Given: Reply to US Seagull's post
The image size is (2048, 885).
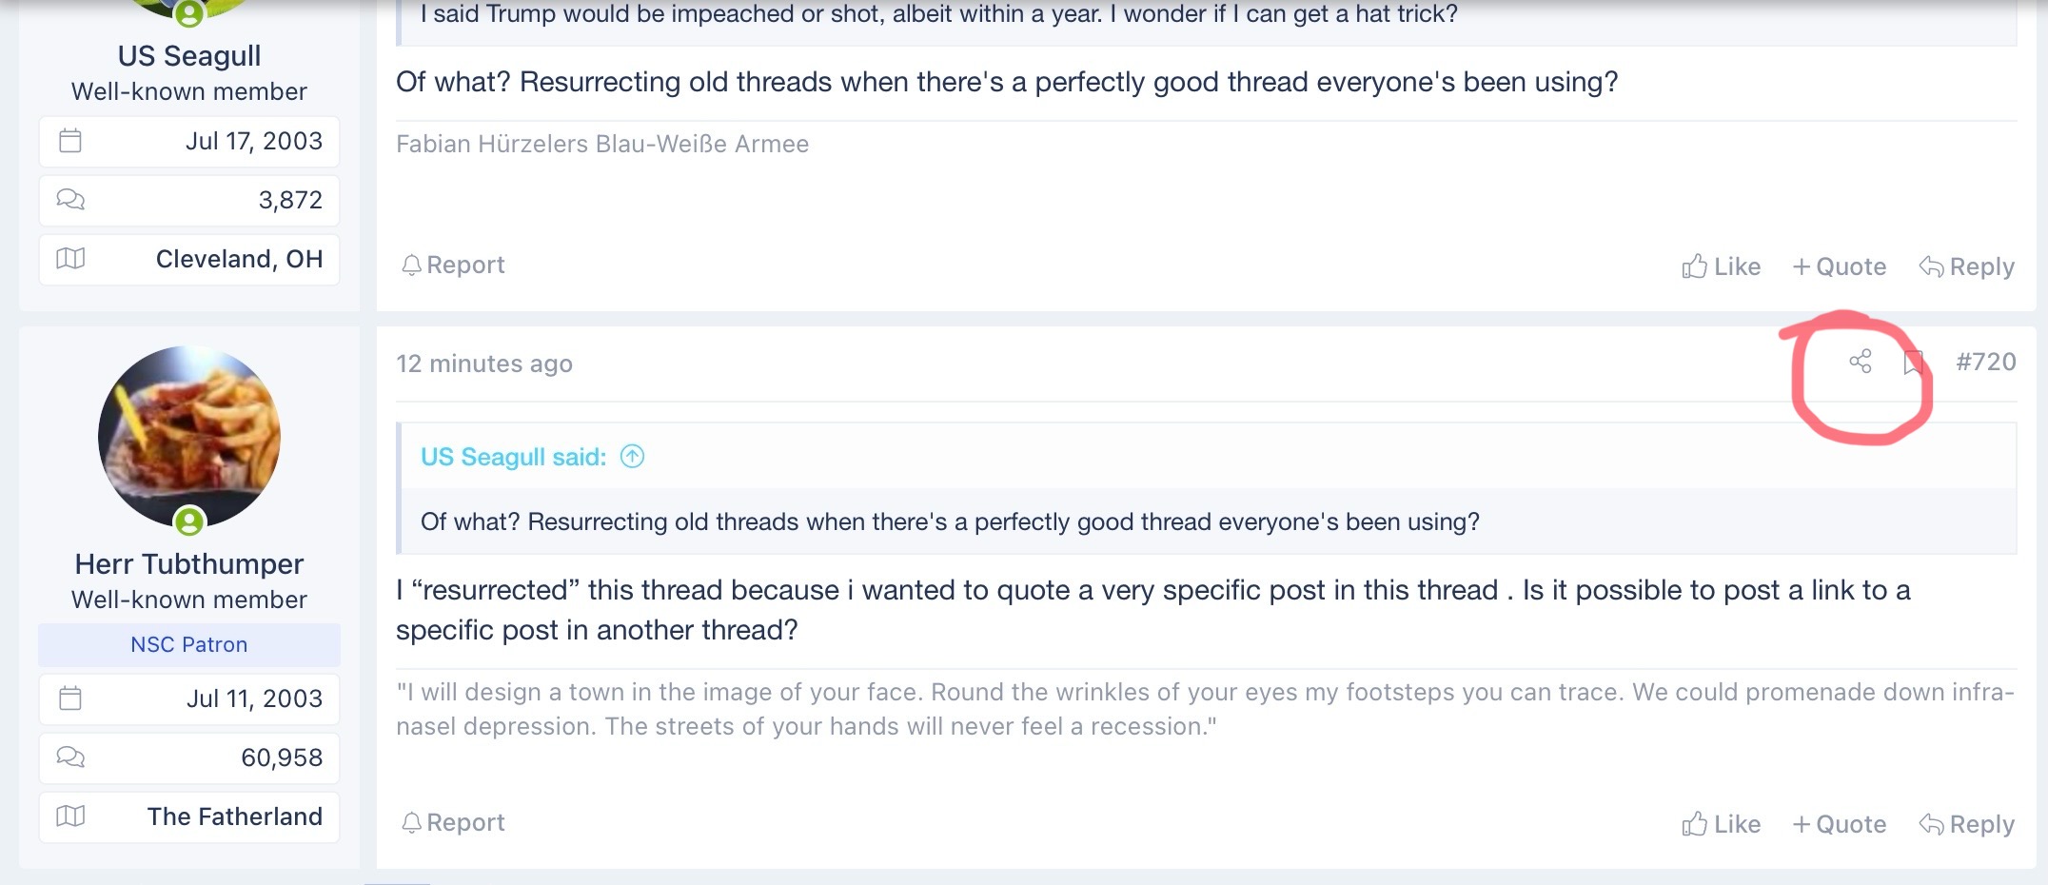Looking at the screenshot, I should coord(1966,266).
